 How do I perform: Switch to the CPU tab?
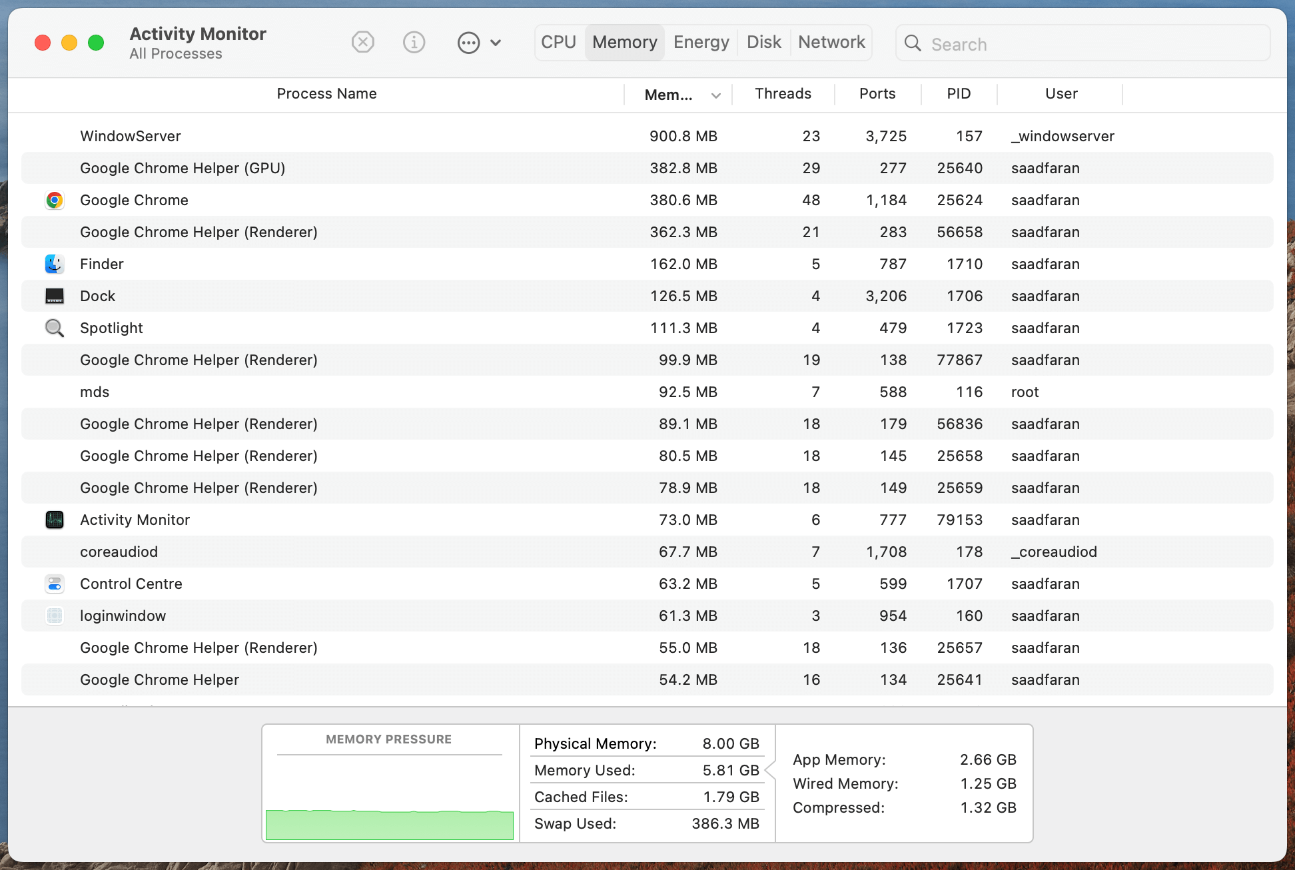(558, 42)
